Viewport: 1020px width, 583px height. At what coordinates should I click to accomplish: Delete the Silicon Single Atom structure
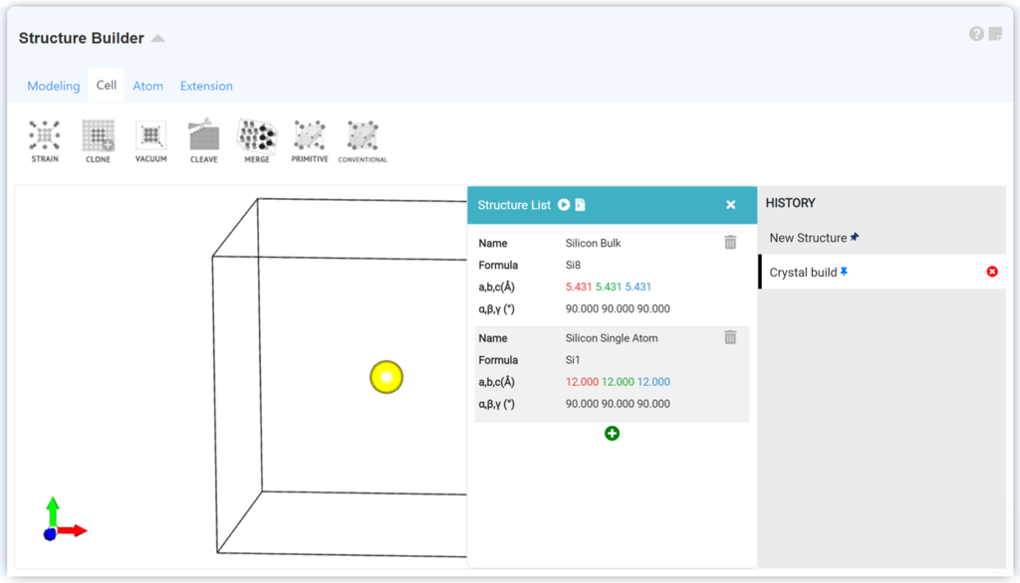(x=730, y=338)
